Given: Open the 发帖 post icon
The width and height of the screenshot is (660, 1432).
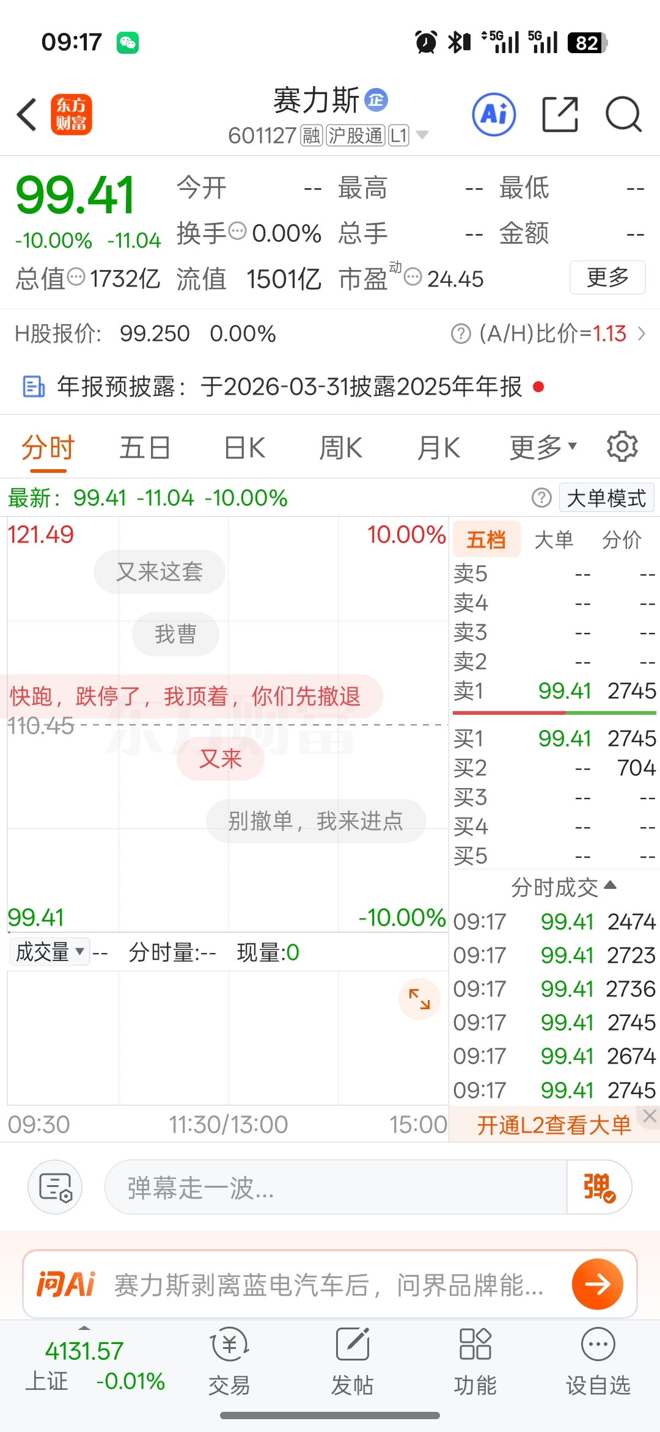Looking at the screenshot, I should pos(353,1362).
